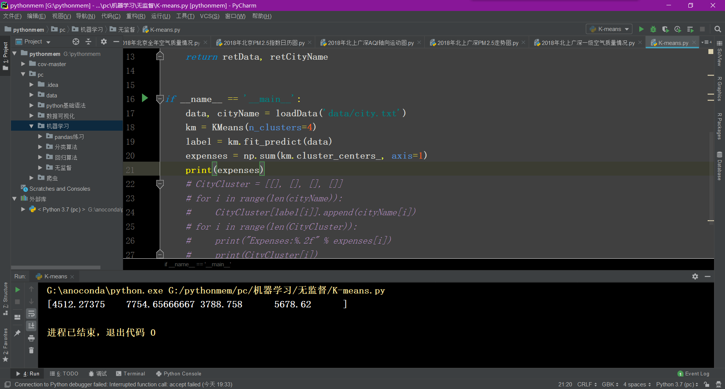Open the 运行(U) menu
This screenshot has height=389, width=725.
pos(161,16)
